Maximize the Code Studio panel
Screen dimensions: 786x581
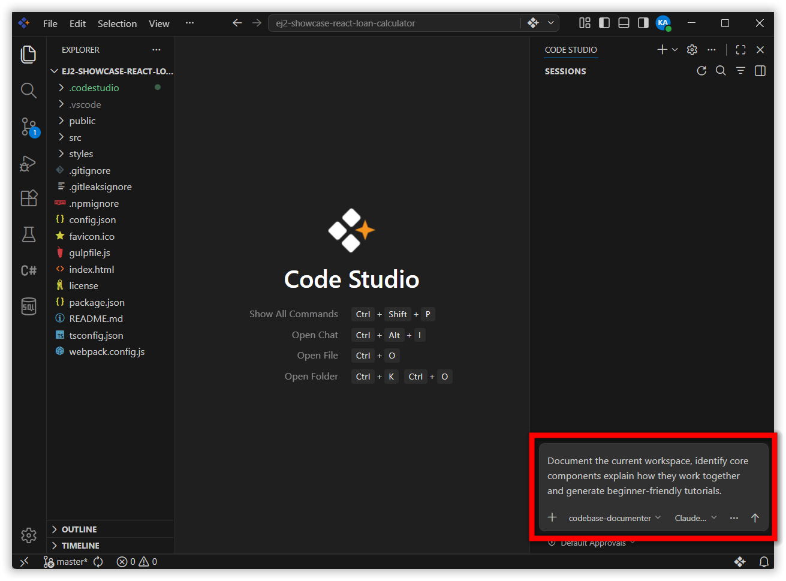click(741, 50)
